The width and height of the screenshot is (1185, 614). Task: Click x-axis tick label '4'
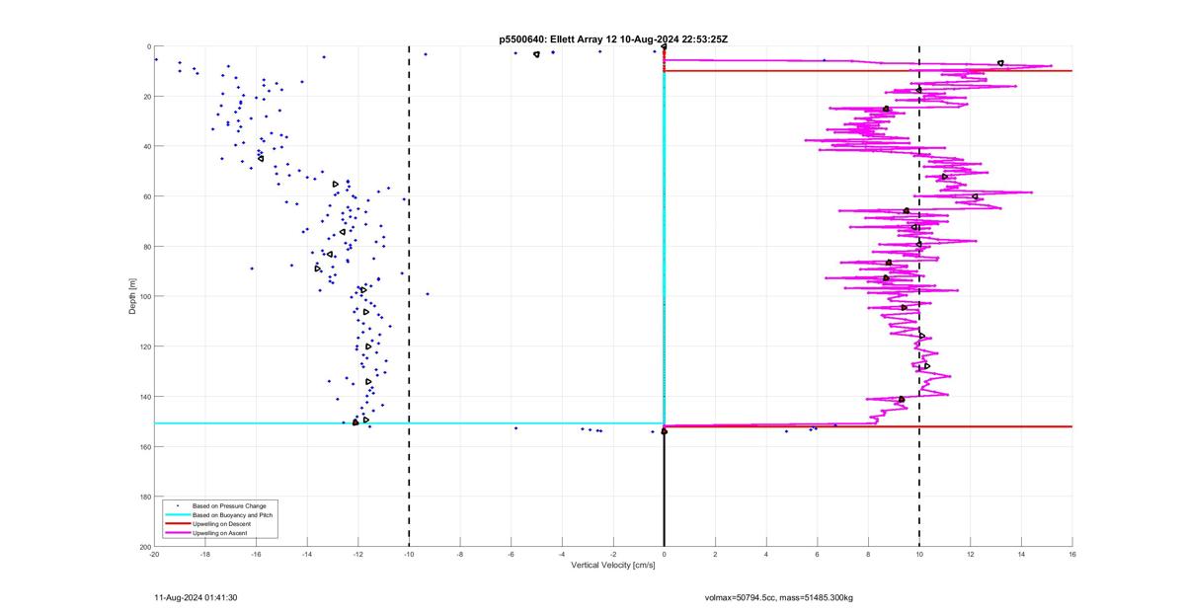(766, 554)
